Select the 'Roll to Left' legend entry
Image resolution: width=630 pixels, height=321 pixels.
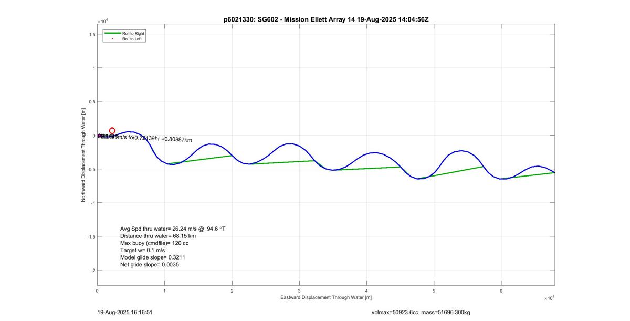point(132,39)
